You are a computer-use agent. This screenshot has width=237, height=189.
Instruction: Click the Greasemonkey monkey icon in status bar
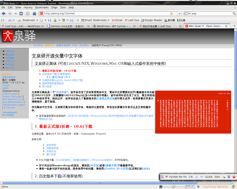coord(233,187)
